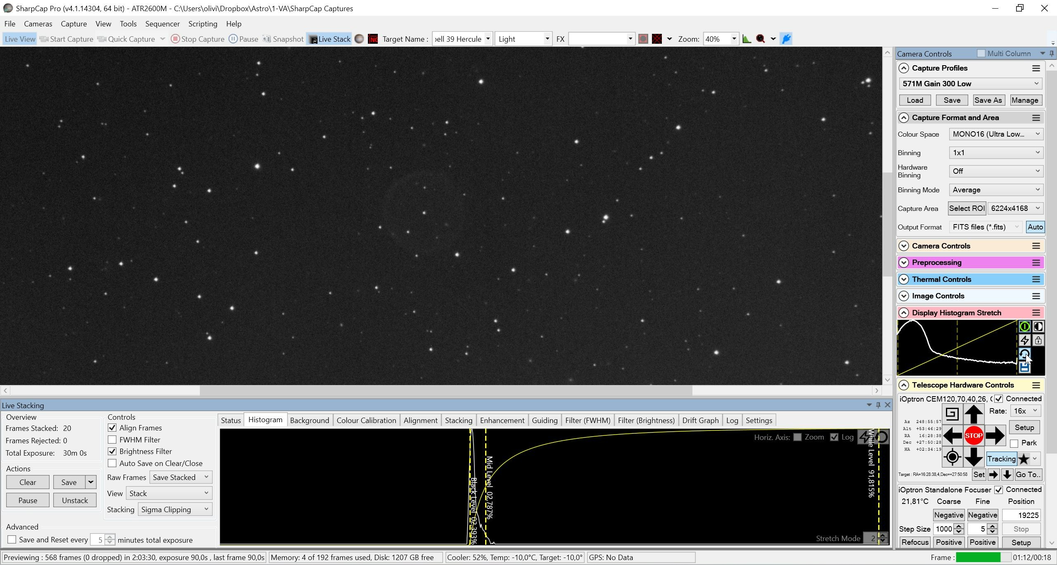Move the mount right with the arrow button

[995, 435]
